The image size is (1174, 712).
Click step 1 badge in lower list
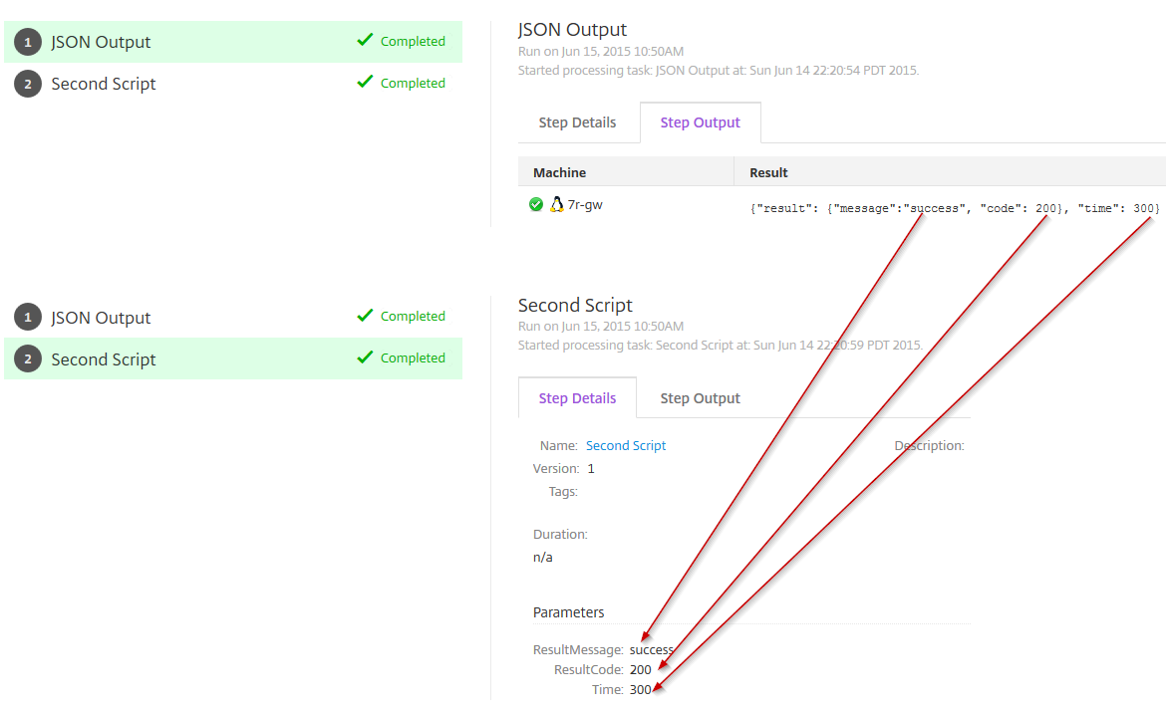(x=28, y=318)
